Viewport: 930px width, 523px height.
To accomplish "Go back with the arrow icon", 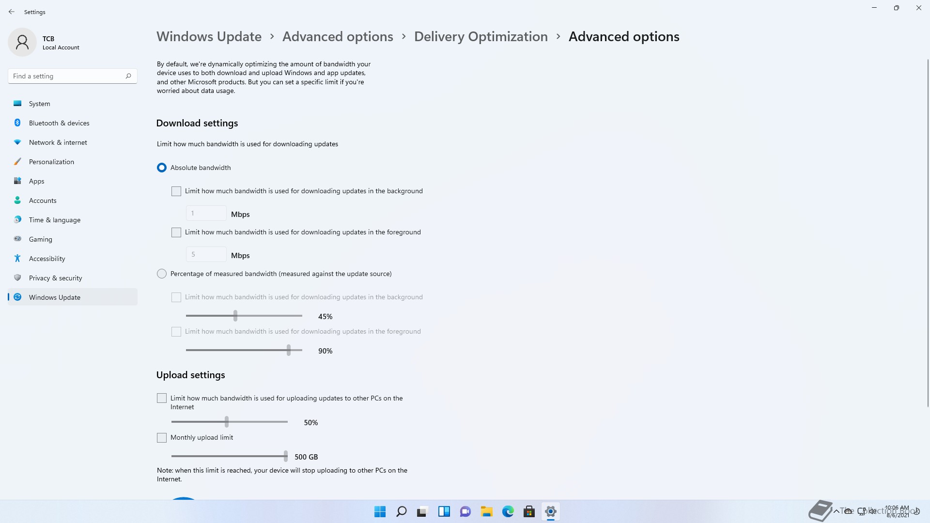I will [x=12, y=12].
